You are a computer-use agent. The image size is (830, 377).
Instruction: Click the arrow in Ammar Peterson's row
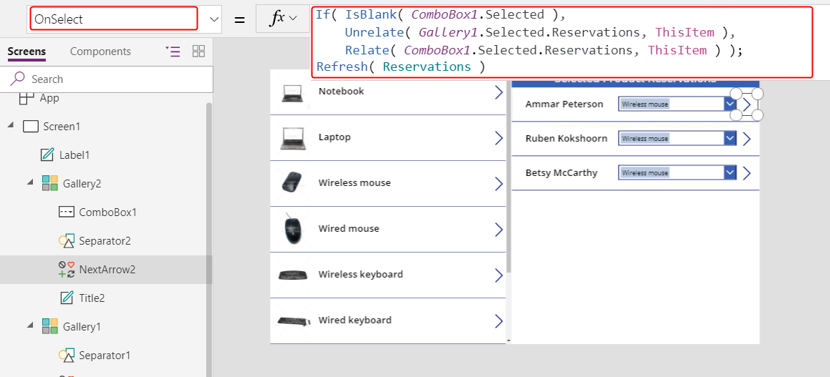746,104
